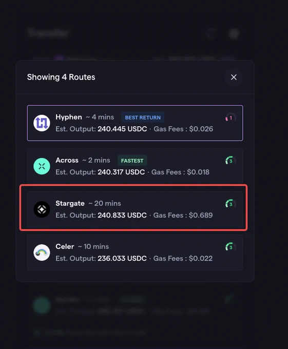Click the 236.033 USDC output value
Viewport: 288px width, 349px height.
tap(122, 259)
